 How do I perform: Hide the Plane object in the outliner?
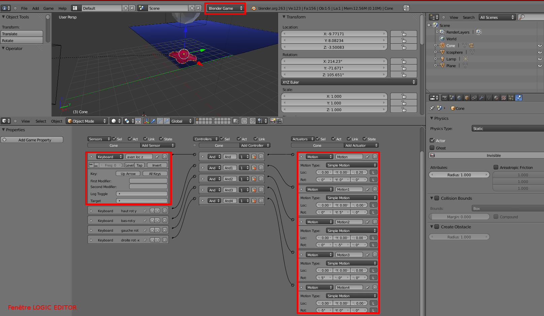(x=540, y=66)
